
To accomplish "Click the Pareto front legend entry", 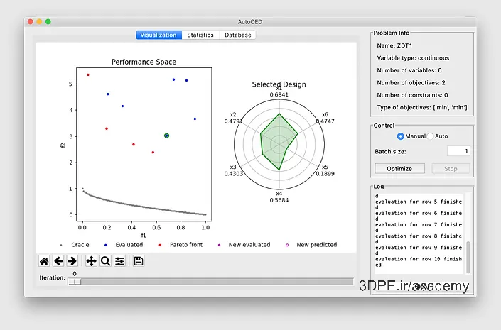I will pyautogui.click(x=181, y=245).
